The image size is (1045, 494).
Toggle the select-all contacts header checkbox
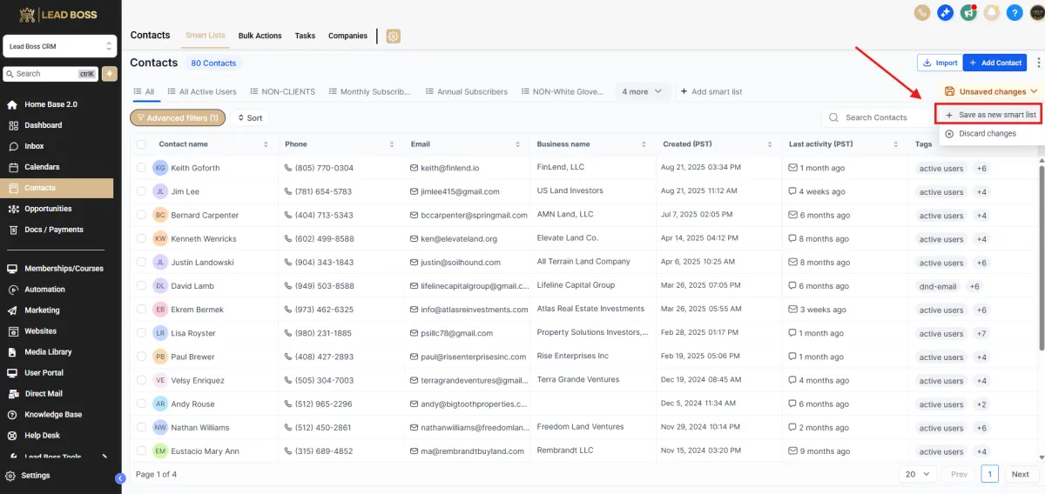(141, 144)
